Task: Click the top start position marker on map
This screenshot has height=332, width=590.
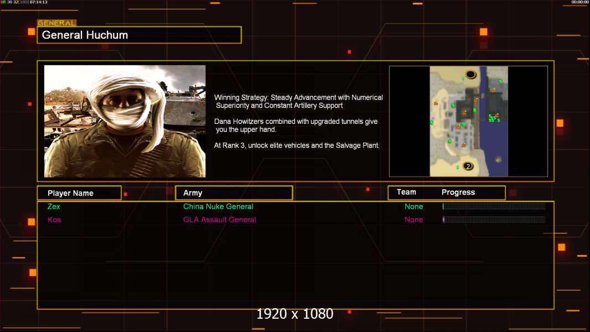Action: [x=470, y=75]
